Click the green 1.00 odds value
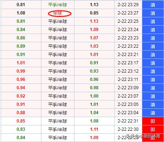Viewport: 164px width, 142px height. coord(94,96)
